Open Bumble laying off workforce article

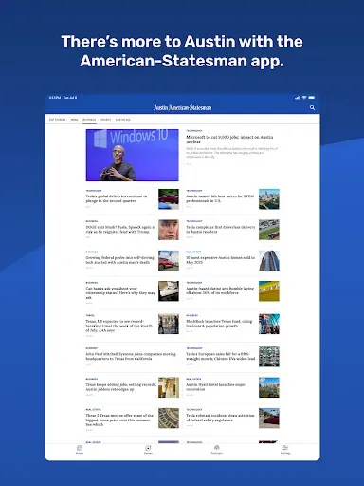tap(220, 290)
